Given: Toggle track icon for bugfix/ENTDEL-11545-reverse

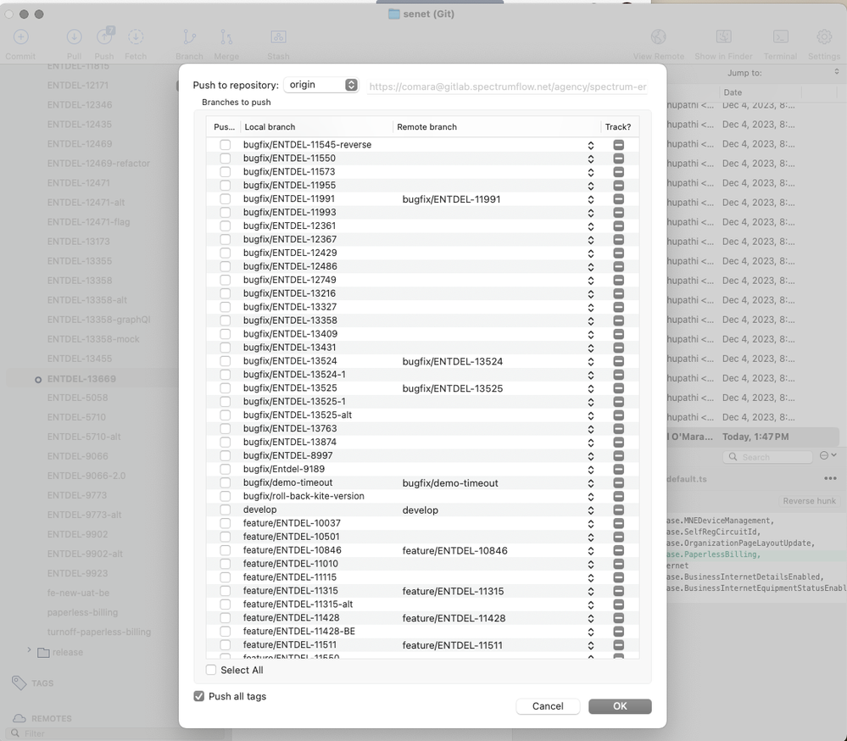Looking at the screenshot, I should 618,145.
